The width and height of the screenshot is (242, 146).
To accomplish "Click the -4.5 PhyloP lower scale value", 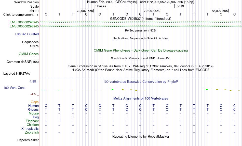I will coord(33,94).
